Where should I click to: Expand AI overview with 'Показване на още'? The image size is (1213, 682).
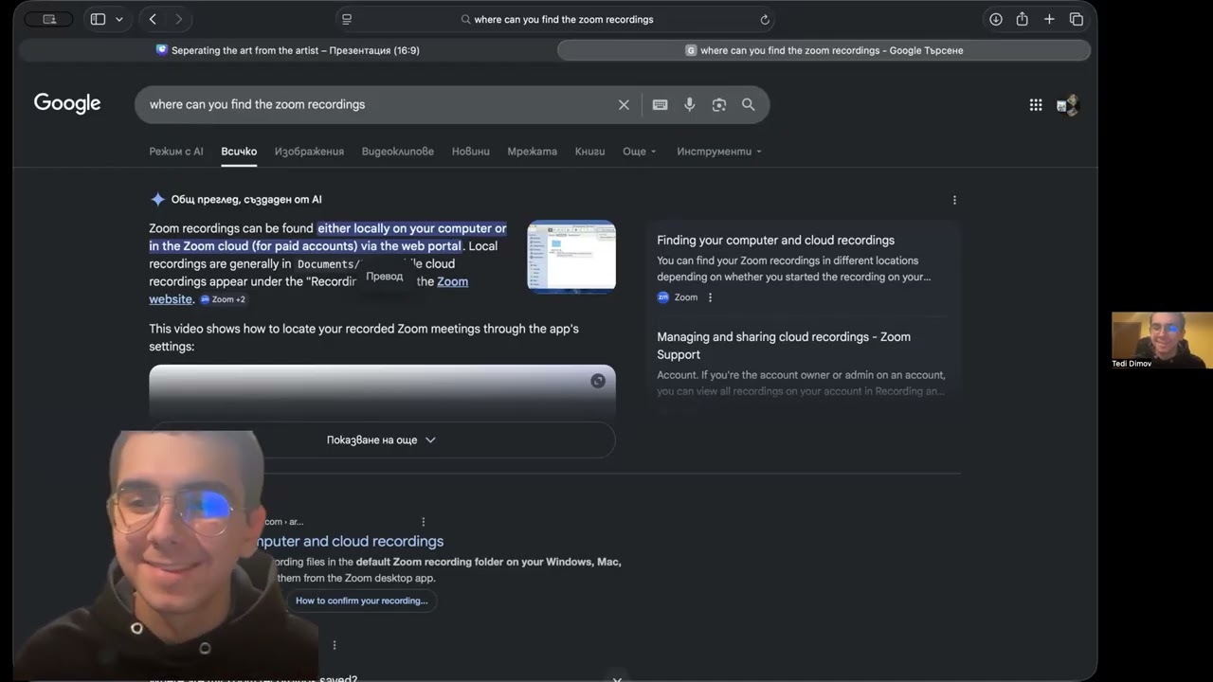(382, 440)
